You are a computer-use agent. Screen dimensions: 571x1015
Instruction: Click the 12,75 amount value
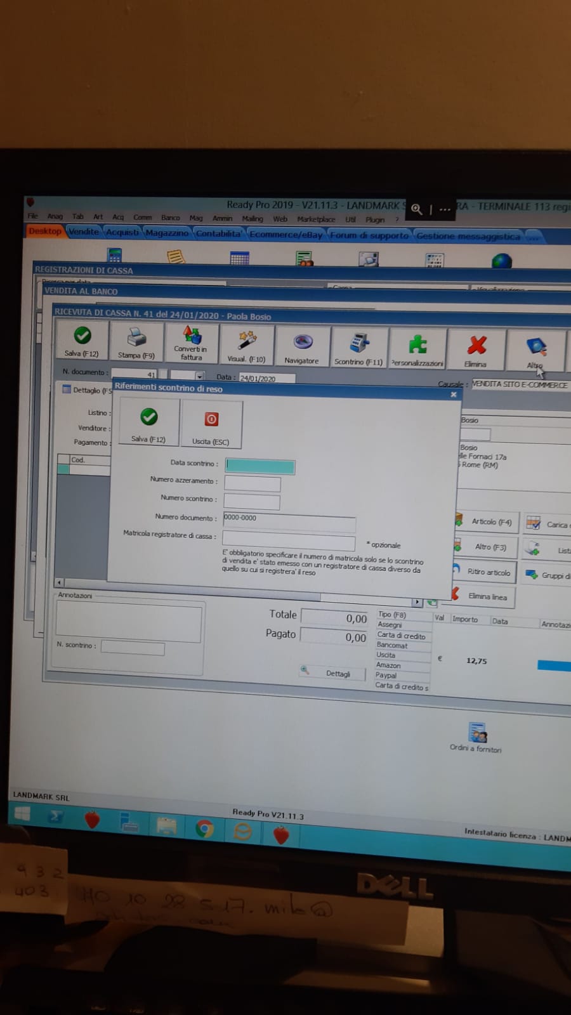(x=476, y=661)
